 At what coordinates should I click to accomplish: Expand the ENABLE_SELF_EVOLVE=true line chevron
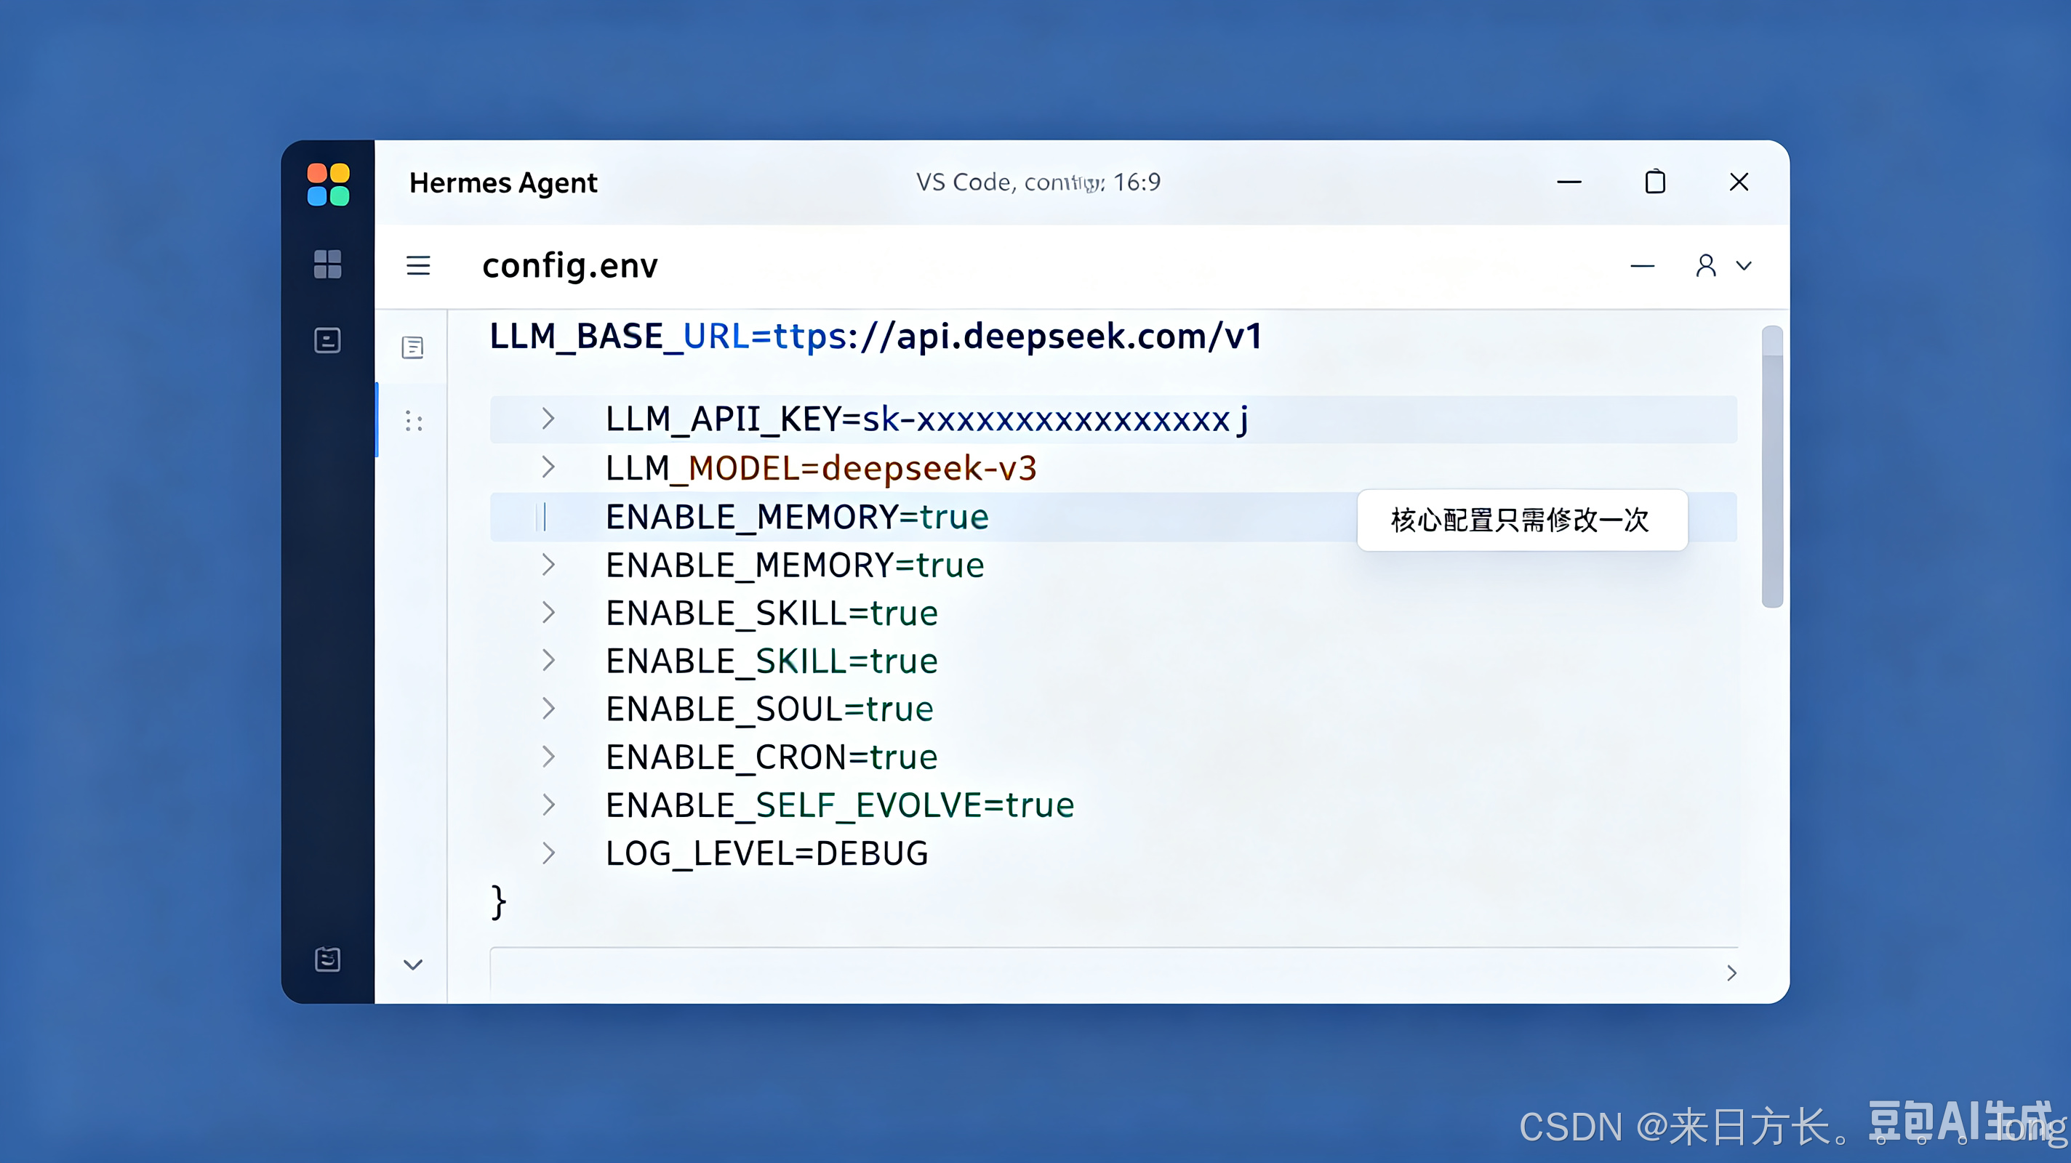point(548,805)
